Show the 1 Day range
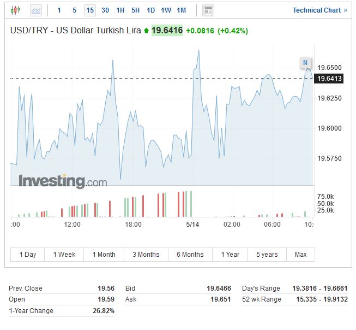Screen dimensions: 356x330 28,255
